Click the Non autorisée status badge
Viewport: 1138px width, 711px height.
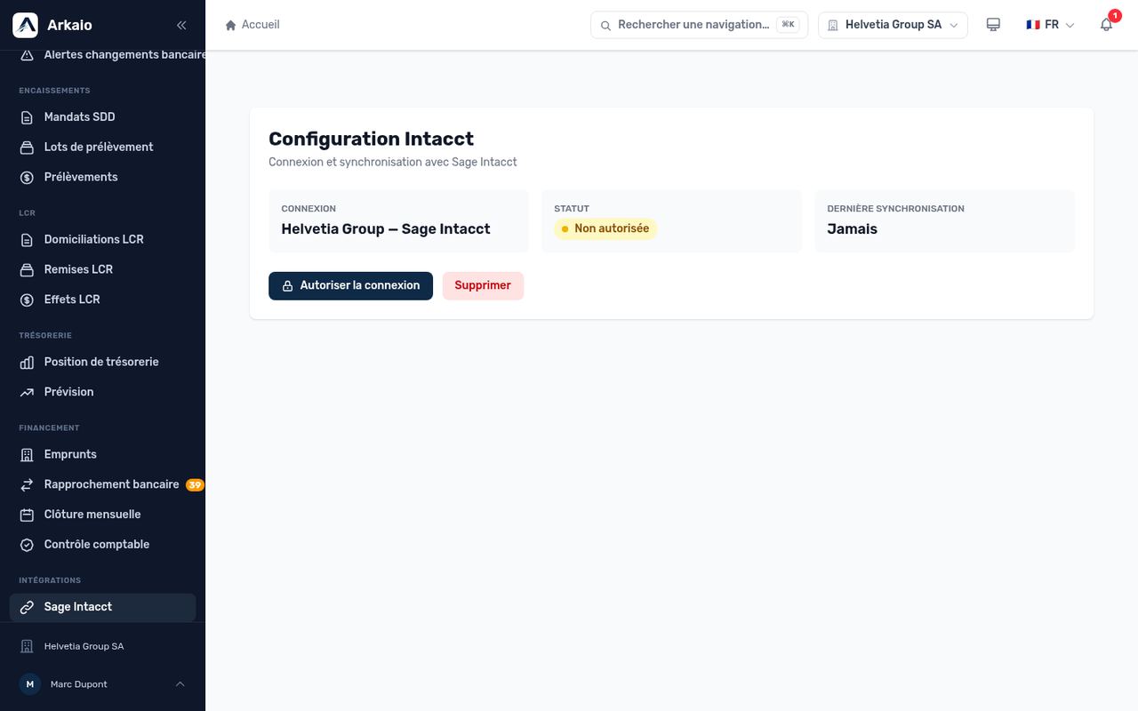point(605,229)
